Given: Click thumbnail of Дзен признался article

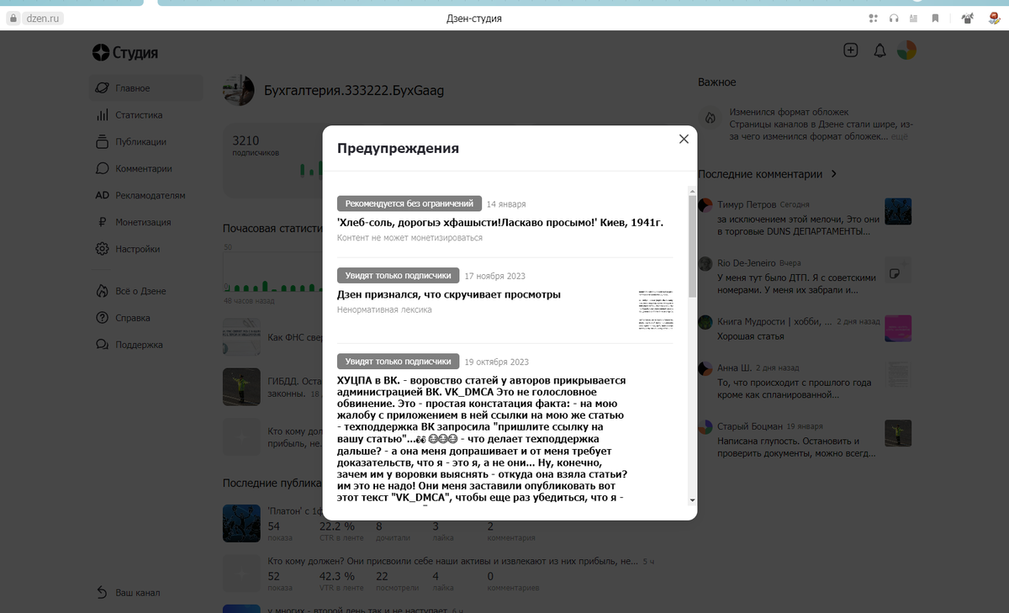Looking at the screenshot, I should click(x=656, y=310).
